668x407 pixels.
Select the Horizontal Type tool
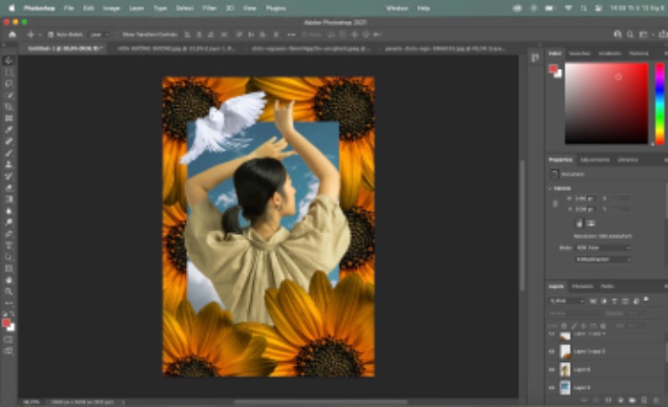(9, 246)
